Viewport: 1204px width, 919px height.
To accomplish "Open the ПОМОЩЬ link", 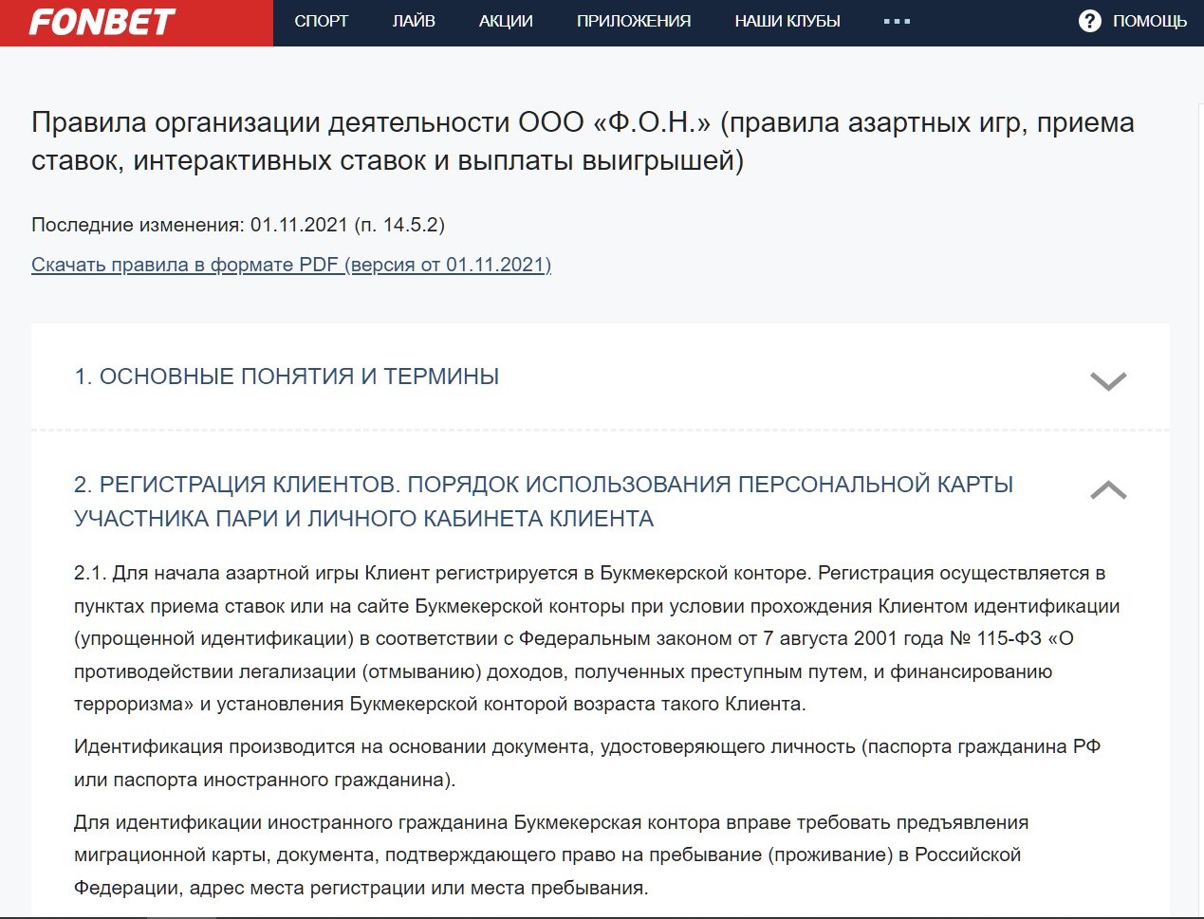I will coord(1150,21).
